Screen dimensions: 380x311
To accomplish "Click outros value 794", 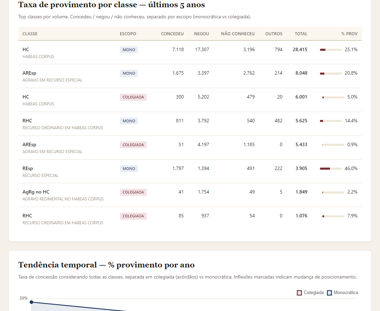I will (x=278, y=49).
